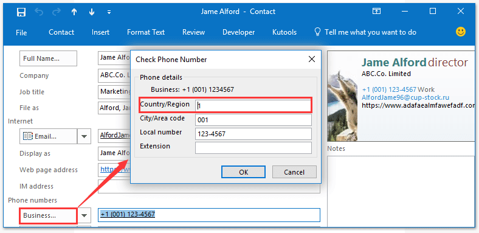Click the Email address input field

tap(114, 136)
